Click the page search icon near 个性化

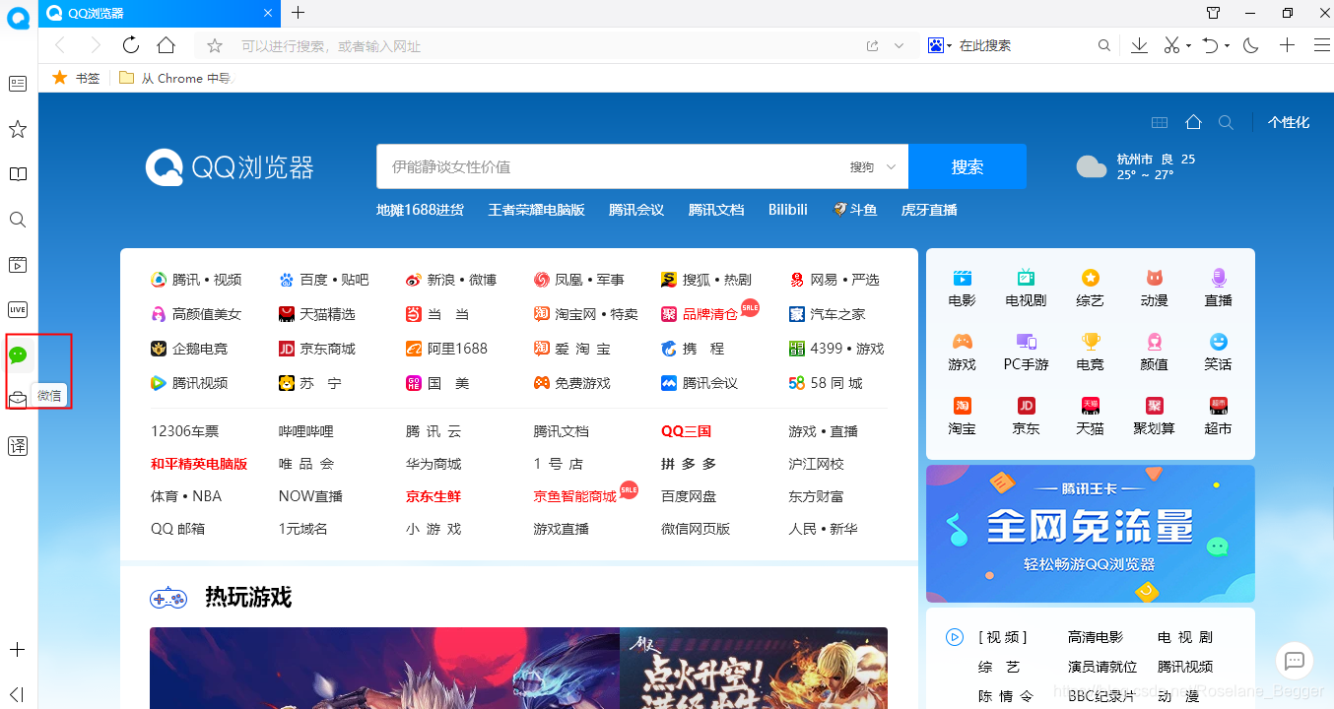1226,122
